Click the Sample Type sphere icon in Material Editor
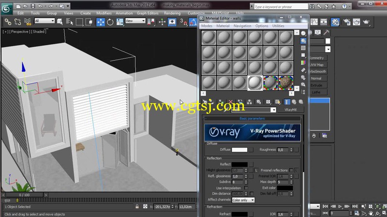The width and height of the screenshot is (387, 217). 303,33
